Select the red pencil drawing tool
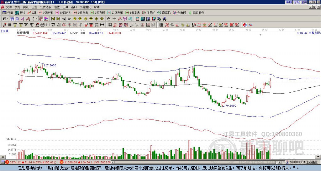Viewport: 321px width, 171px height. tap(4, 25)
